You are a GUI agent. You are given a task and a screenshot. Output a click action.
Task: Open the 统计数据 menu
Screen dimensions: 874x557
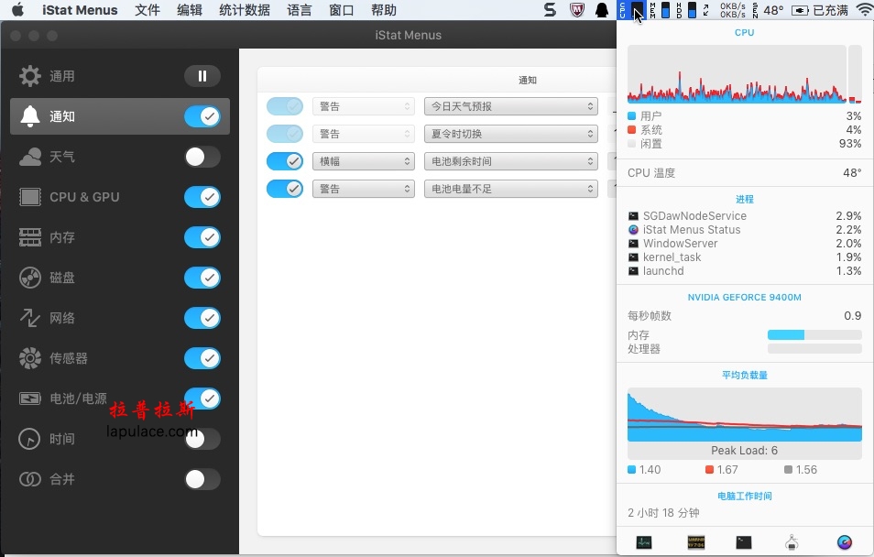pos(245,10)
